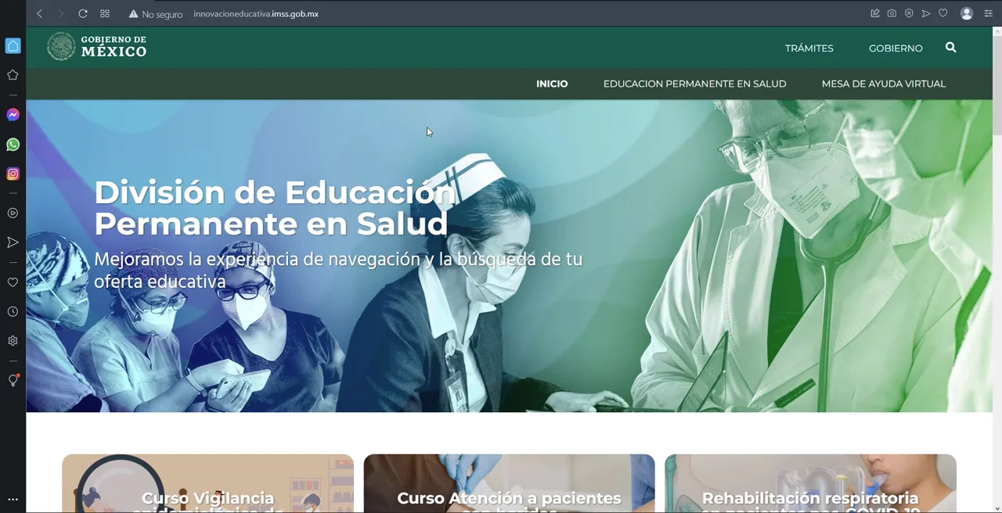Click the page vertical scrollbar thumb
Viewport: 1002px width, 513px height.
click(x=997, y=84)
